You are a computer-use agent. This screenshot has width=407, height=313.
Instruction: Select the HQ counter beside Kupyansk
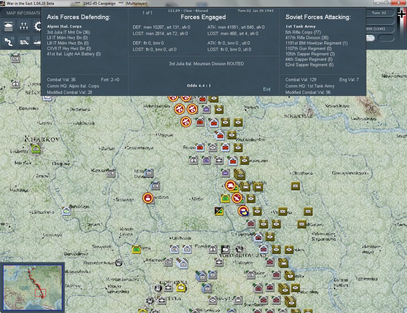pyautogui.click(x=110, y=173)
